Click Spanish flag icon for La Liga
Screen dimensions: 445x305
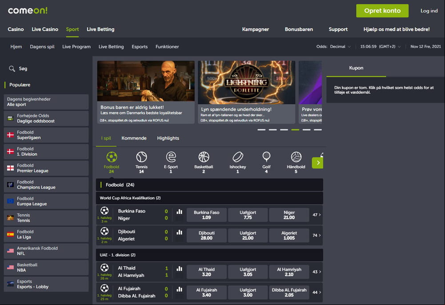(11, 234)
